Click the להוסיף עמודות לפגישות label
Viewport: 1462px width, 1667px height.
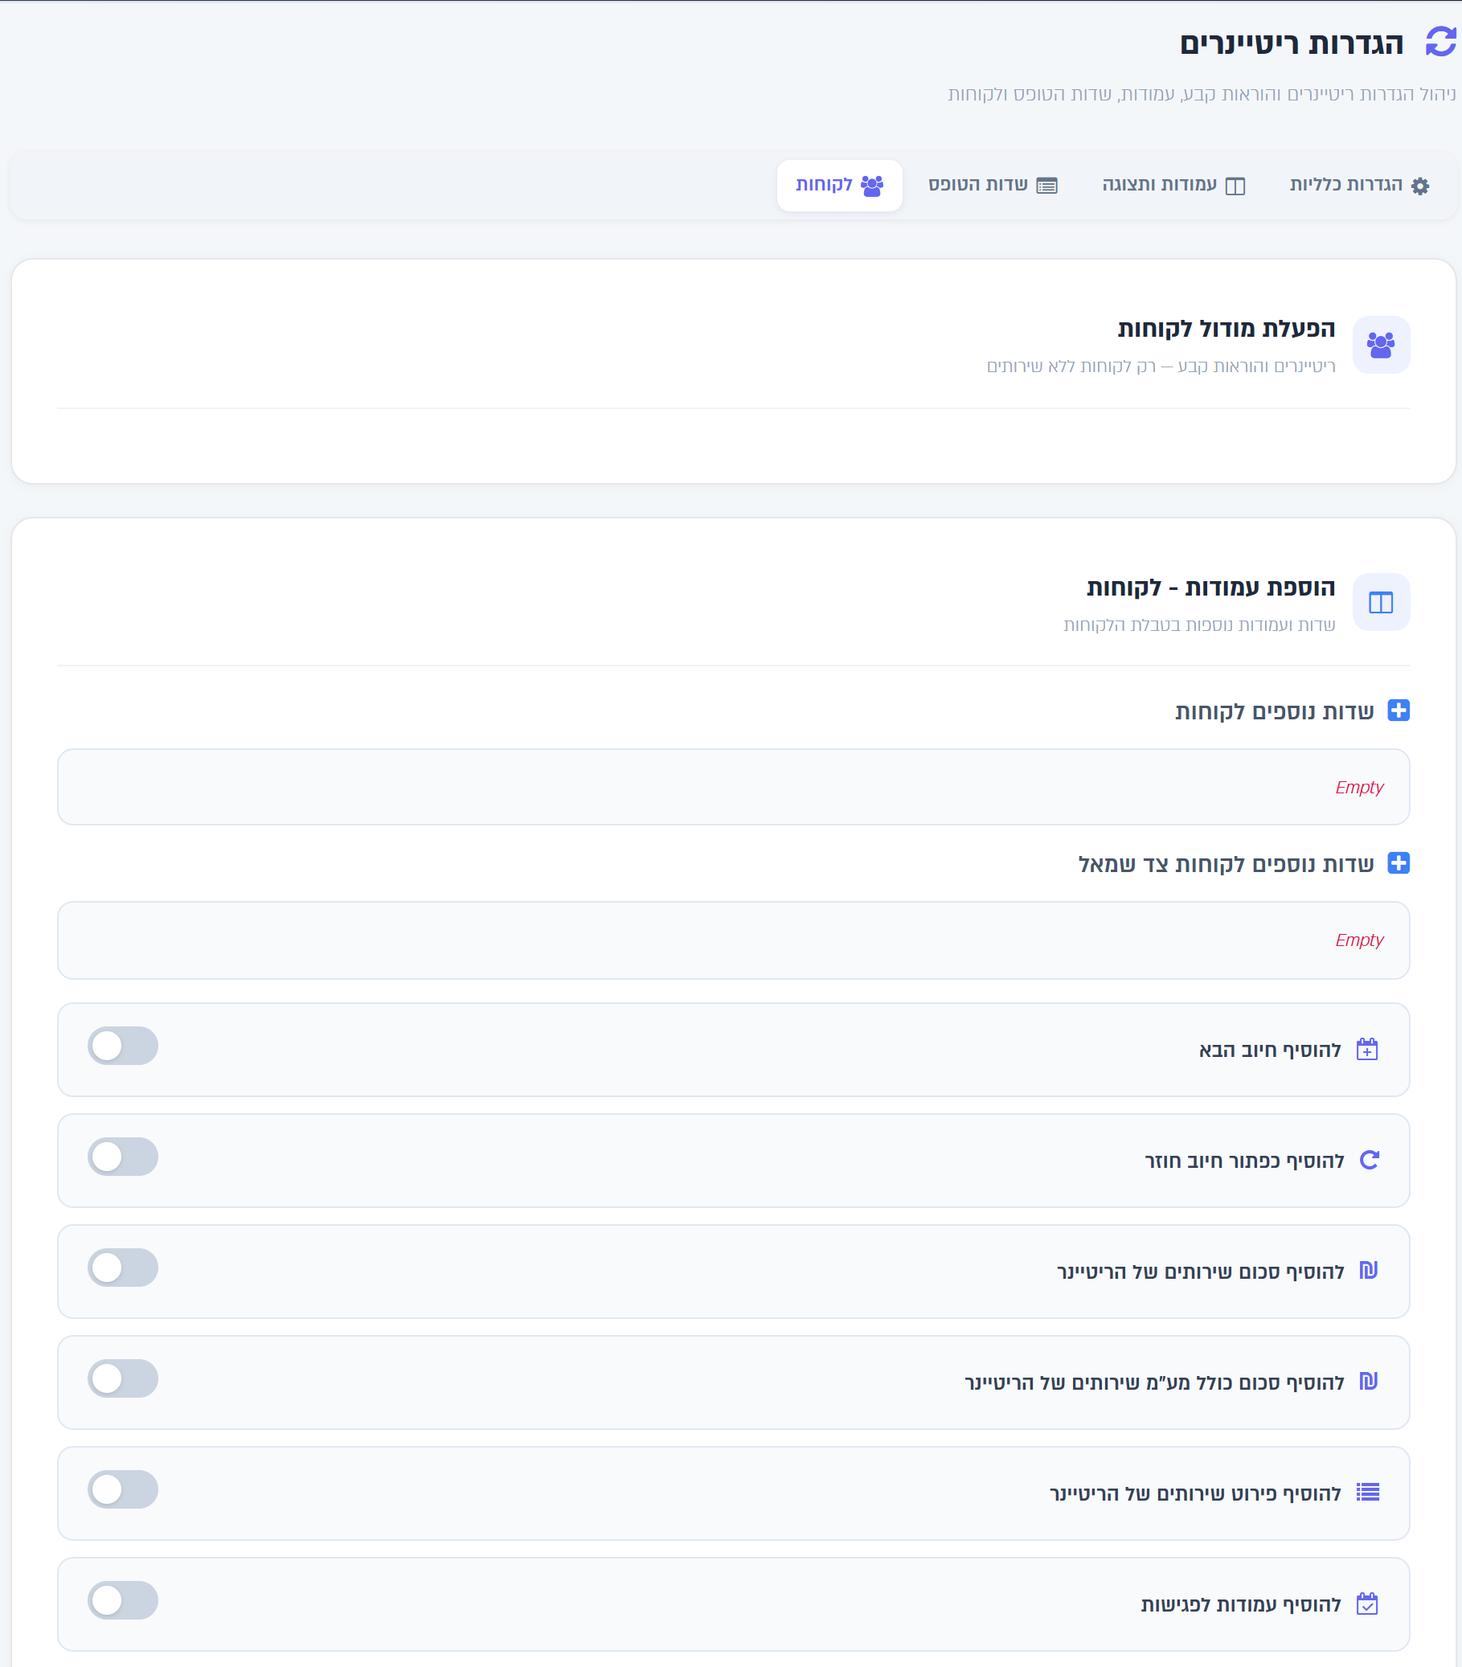pyautogui.click(x=1241, y=1604)
